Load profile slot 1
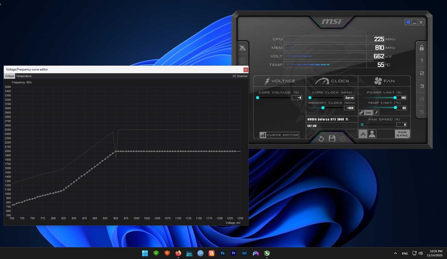Image resolution: width=447 pixels, height=259 pixels. [422, 60]
